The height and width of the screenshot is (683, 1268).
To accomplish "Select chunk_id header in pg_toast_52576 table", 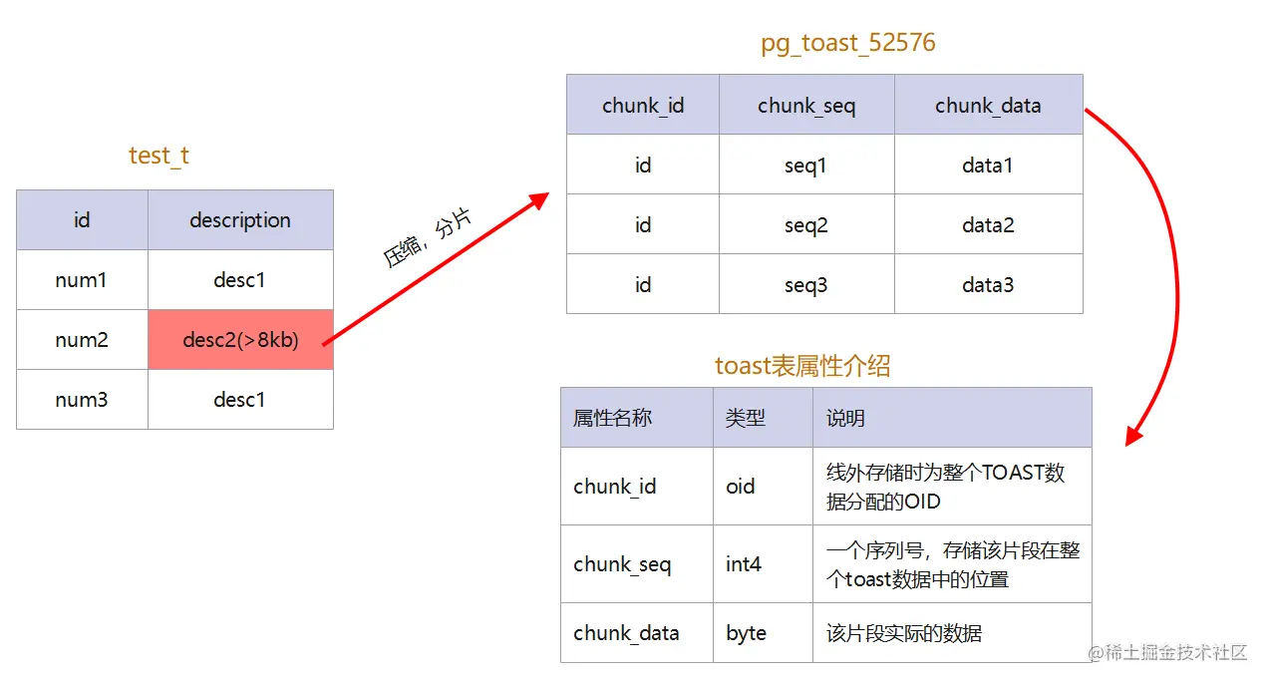I will click(643, 105).
